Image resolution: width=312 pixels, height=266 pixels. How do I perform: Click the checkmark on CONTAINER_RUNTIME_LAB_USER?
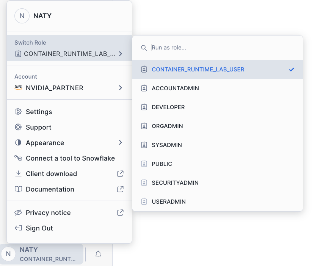pyautogui.click(x=292, y=70)
